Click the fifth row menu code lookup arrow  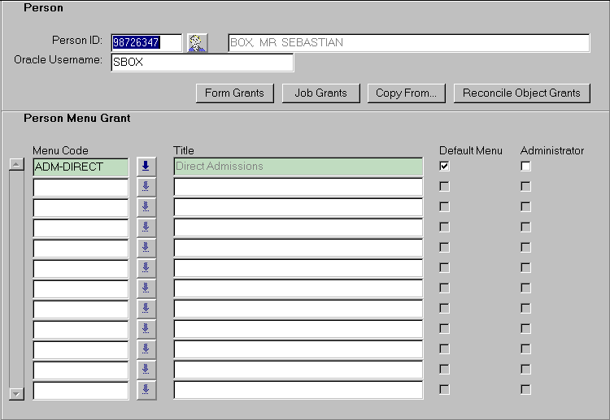tap(146, 248)
